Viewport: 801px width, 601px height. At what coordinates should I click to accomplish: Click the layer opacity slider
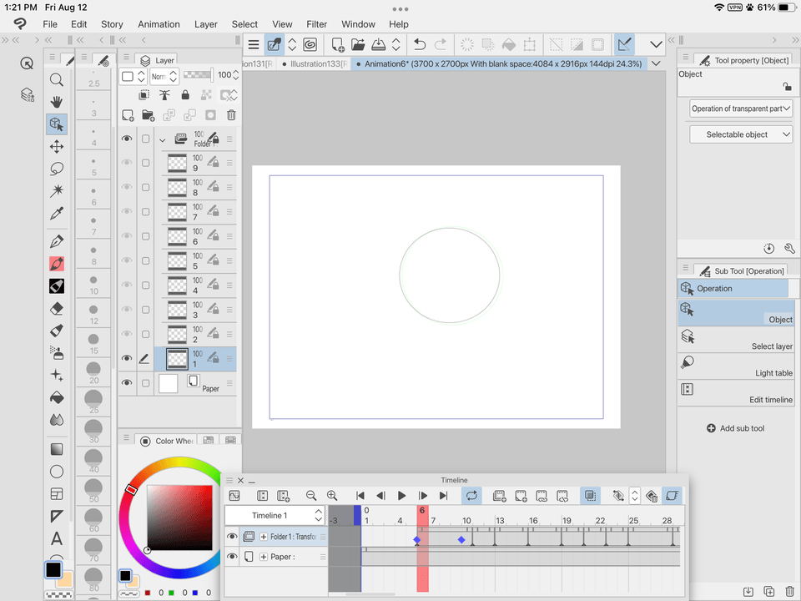pos(198,75)
